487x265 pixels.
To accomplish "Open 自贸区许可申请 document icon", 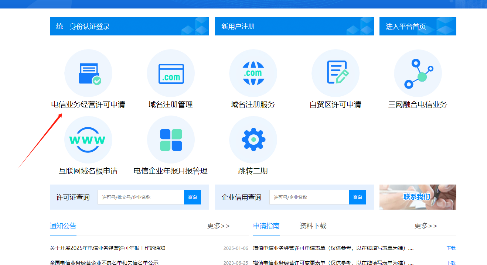I will click(x=336, y=73).
